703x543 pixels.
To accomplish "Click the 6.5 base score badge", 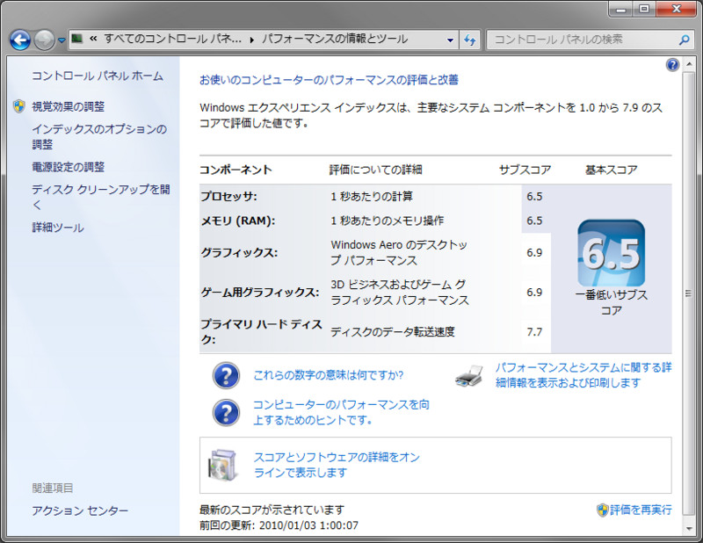I will coord(612,253).
